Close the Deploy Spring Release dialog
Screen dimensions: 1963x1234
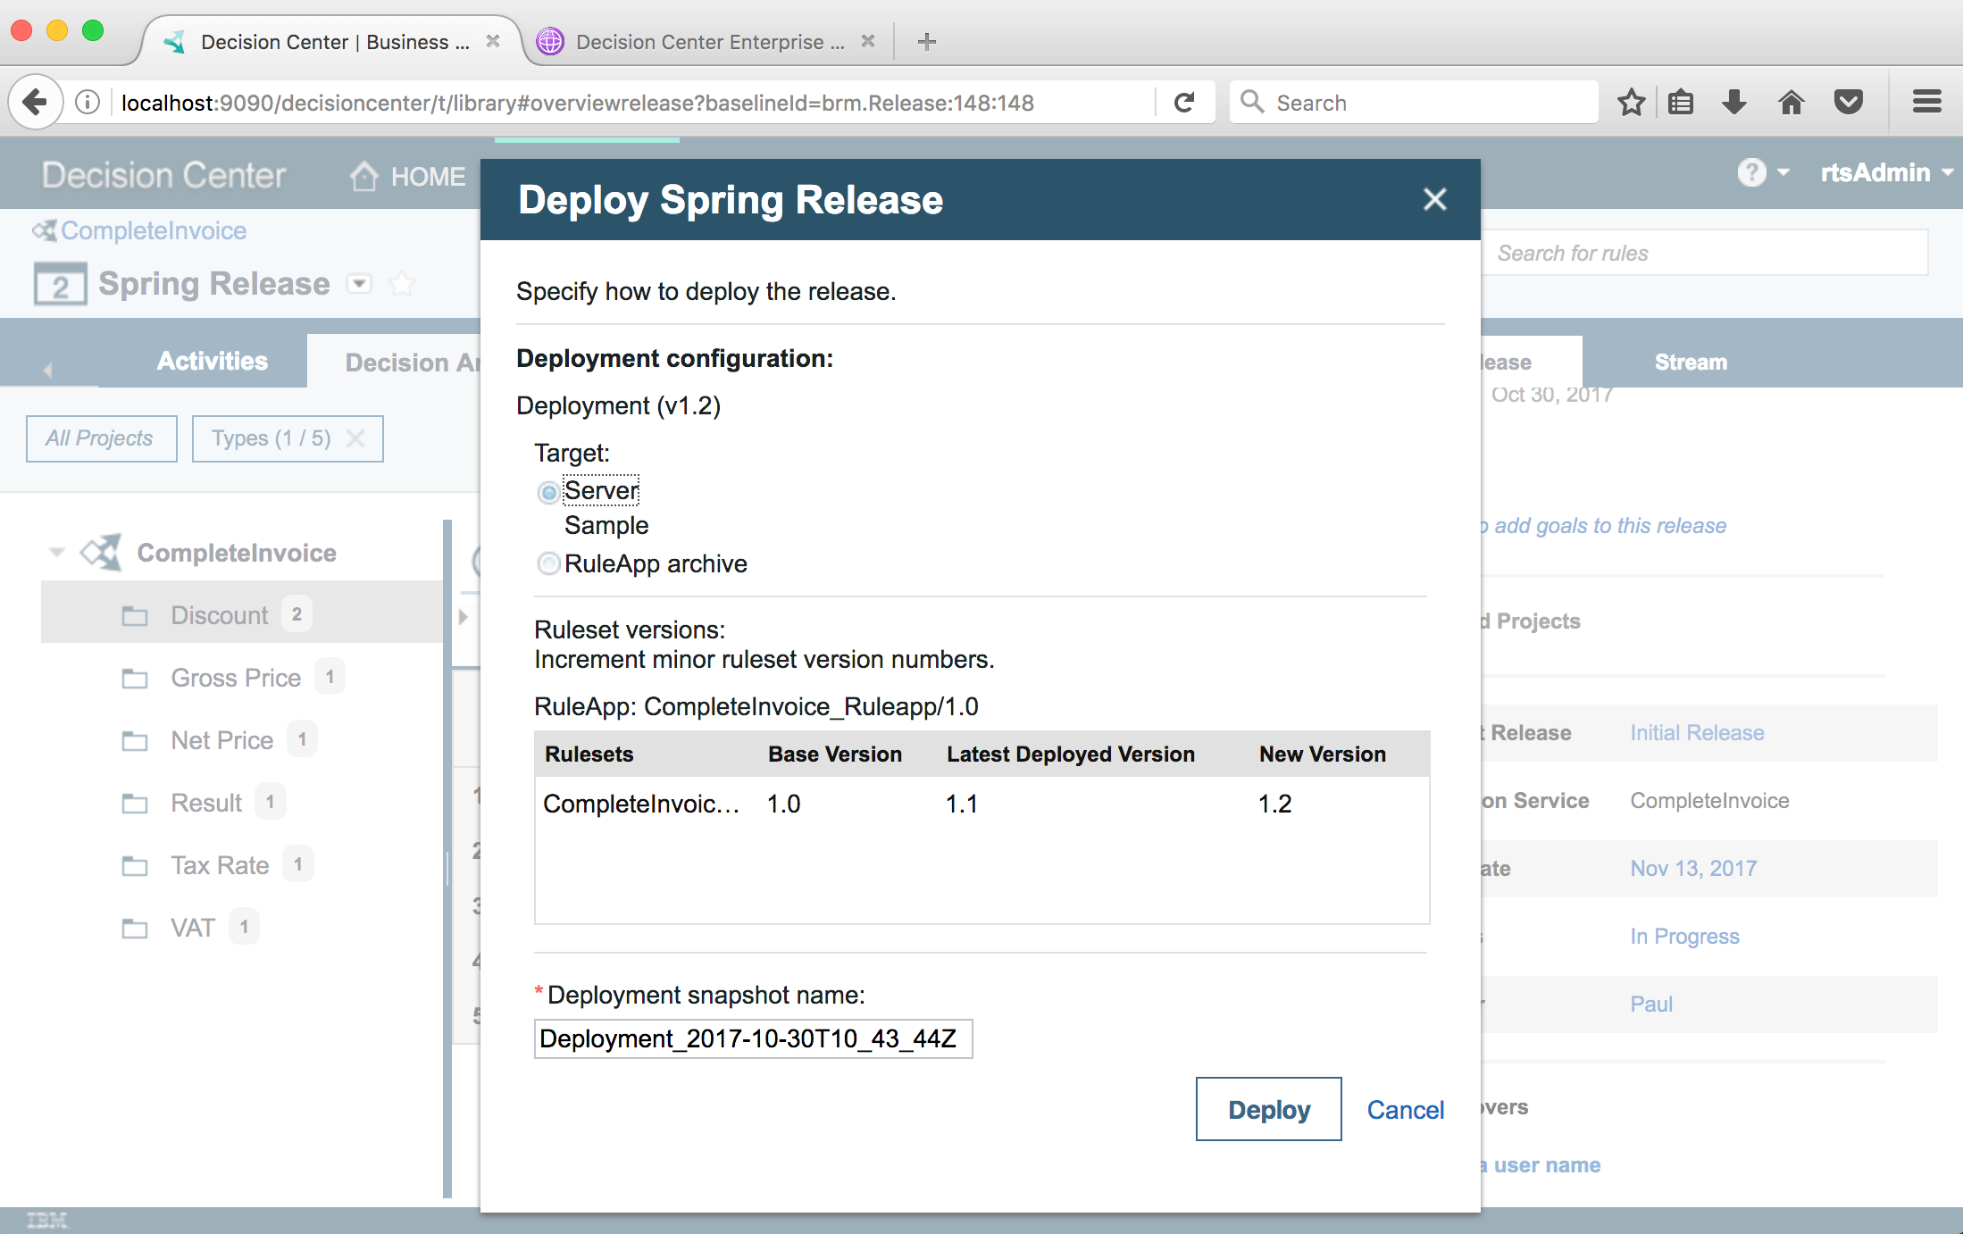pyautogui.click(x=1434, y=199)
